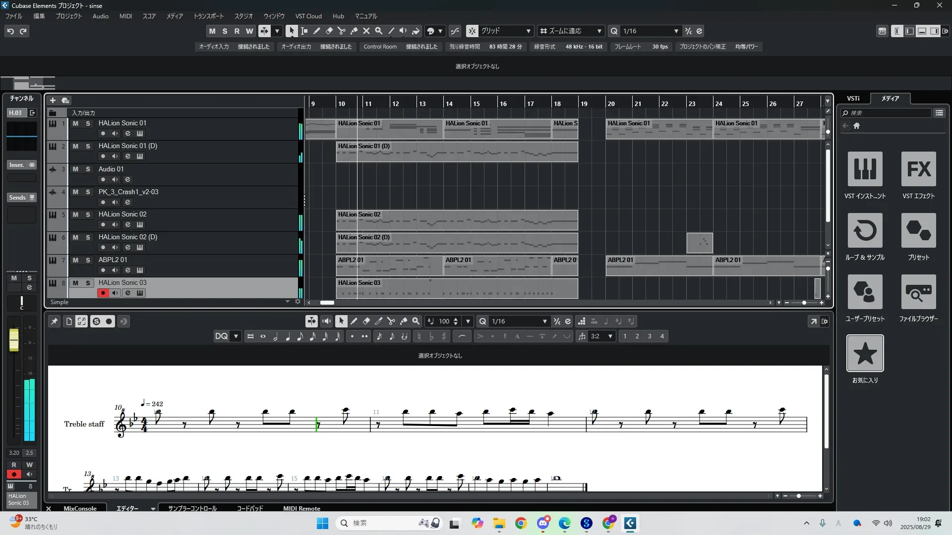Screen dimensions: 952x535
Task: Click the channel volume fader handle
Action: [x=14, y=340]
